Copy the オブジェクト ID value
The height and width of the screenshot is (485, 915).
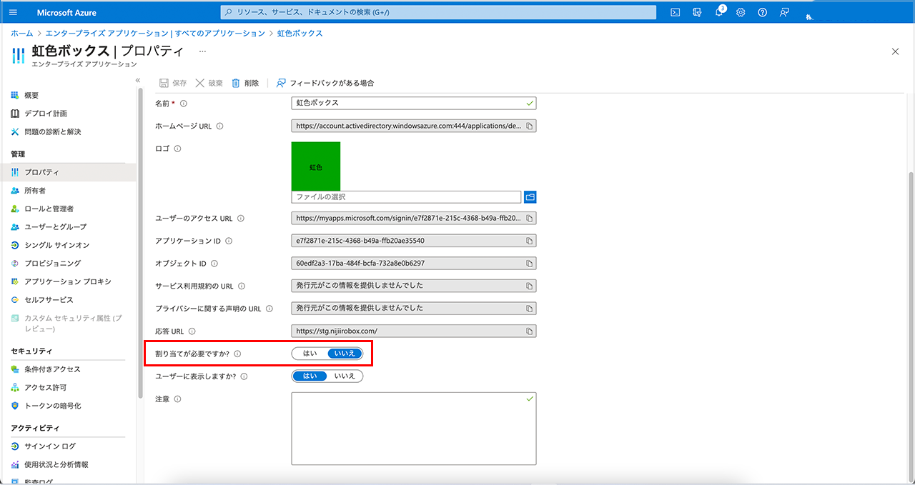pos(530,264)
